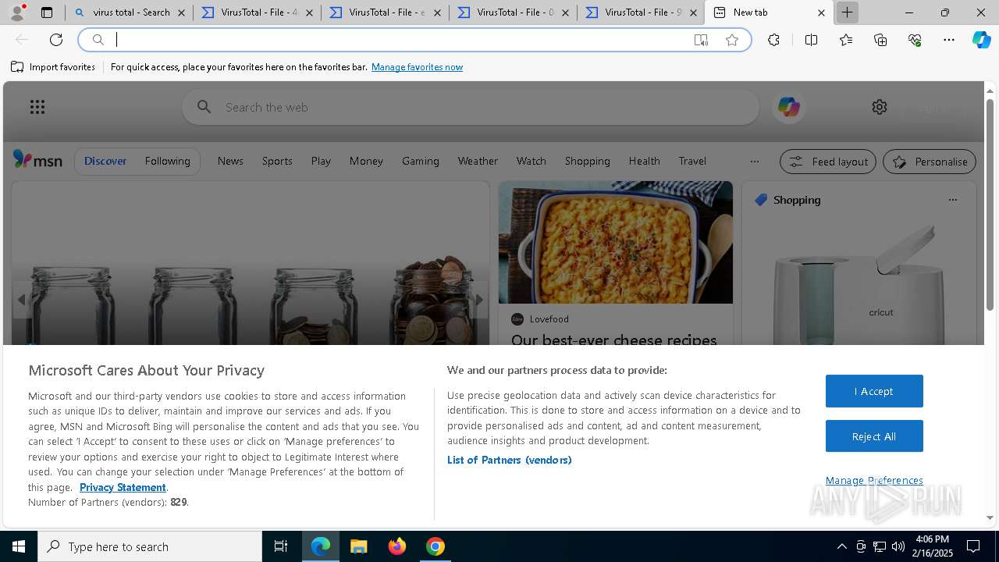Open the Money category
Screen dimensions: 999x562
click(x=366, y=161)
